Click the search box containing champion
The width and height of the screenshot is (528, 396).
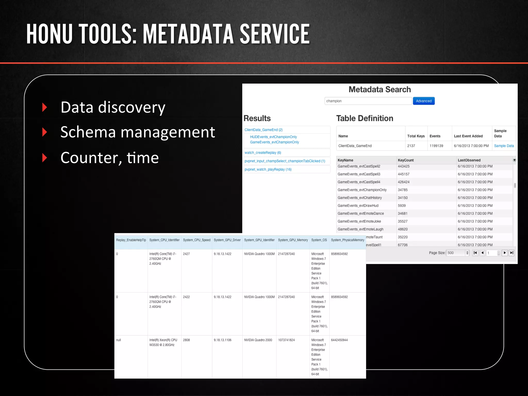[x=368, y=101]
